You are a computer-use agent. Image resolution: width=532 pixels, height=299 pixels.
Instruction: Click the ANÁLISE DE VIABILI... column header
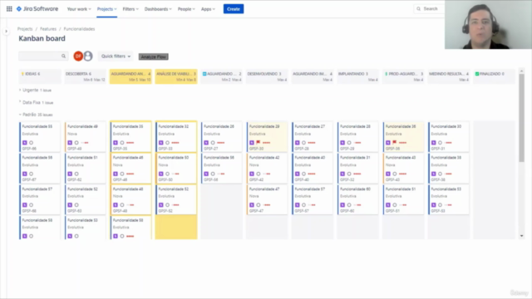click(176, 76)
